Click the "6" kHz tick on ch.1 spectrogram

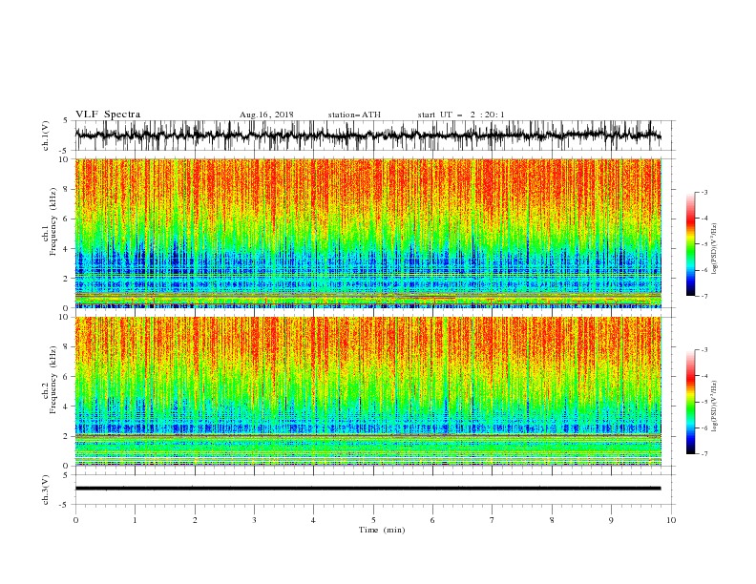(x=67, y=219)
